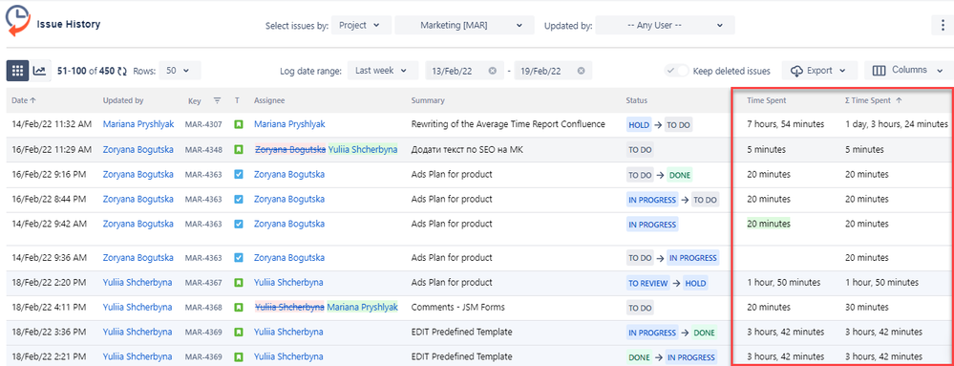
Task: Toggle the Keep deleted issues switch
Action: 676,71
